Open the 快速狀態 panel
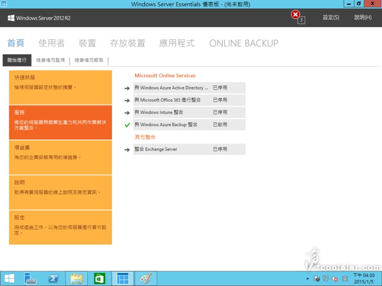Viewport: 382px width, 286px height. pos(61,88)
